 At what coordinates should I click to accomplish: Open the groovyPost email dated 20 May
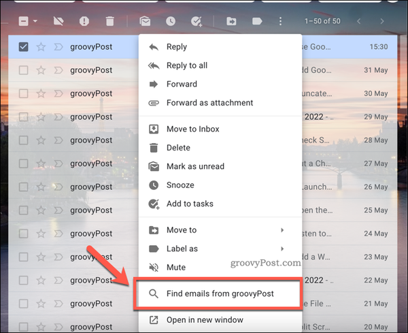click(x=203, y=327)
